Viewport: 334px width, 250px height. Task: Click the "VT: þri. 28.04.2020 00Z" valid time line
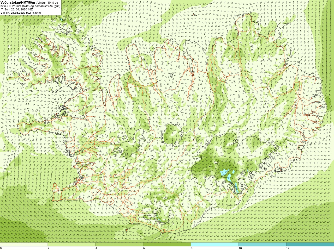coord(16,12)
